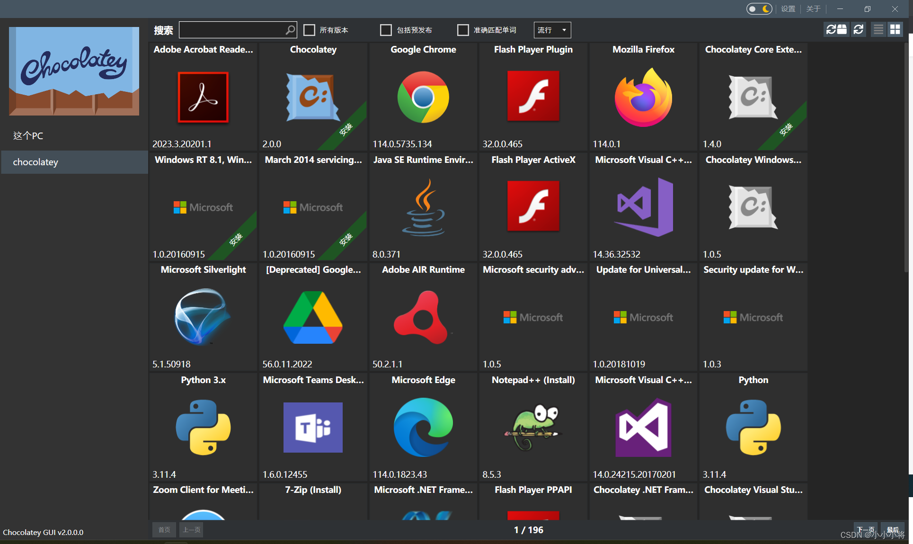This screenshot has width=913, height=544.
Task: Switch to tile grid view
Action: [895, 30]
